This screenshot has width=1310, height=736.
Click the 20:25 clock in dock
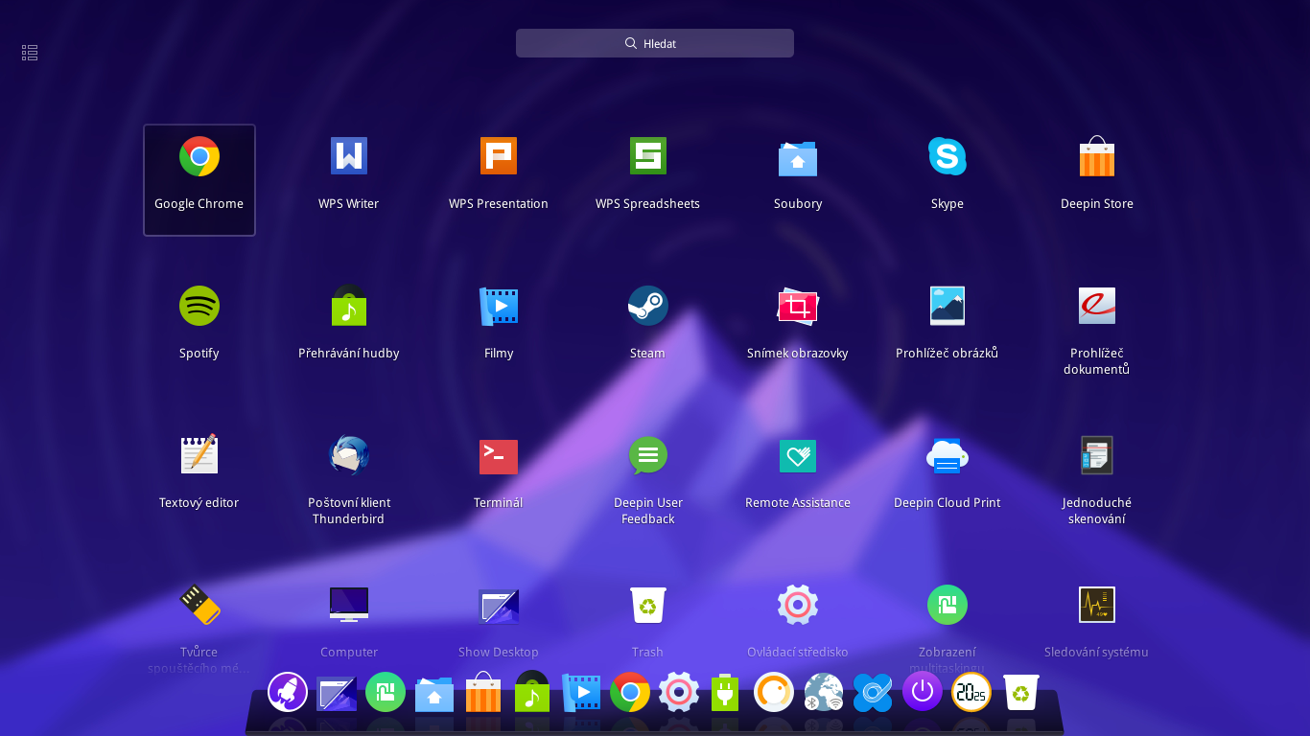tap(971, 692)
